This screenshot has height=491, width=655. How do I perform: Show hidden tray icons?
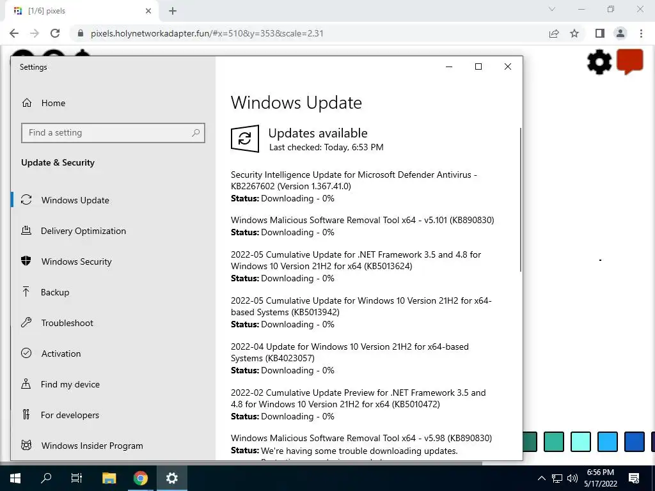tap(541, 478)
